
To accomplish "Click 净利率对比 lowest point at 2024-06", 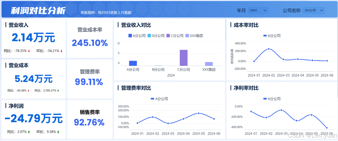I will tap(327, 128).
